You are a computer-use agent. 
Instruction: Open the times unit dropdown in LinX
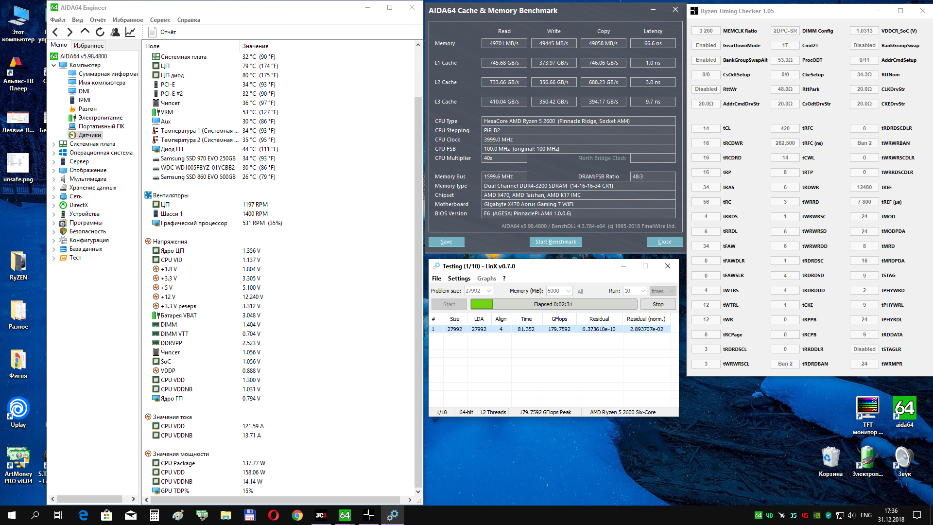tap(672, 291)
